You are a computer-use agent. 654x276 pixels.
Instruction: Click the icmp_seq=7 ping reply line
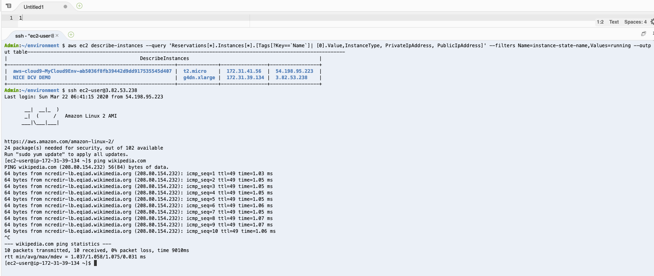(x=138, y=212)
